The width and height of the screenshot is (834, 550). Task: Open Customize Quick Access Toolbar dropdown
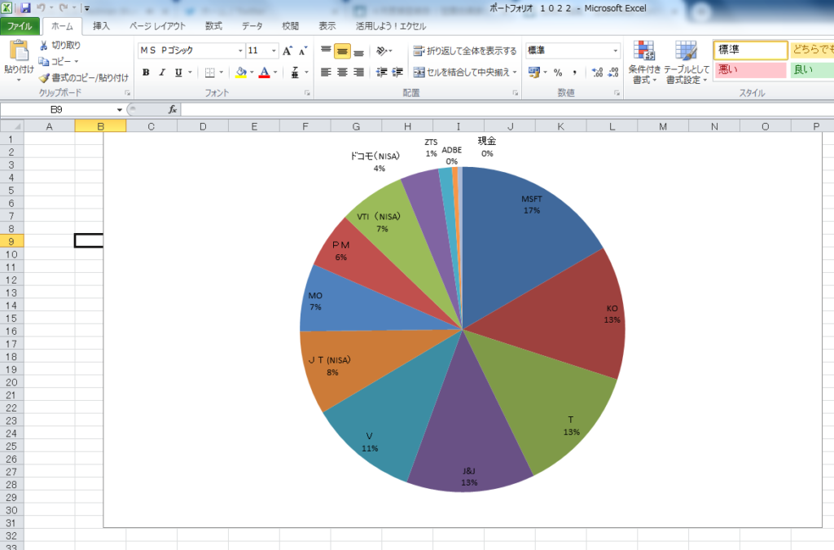[86, 8]
